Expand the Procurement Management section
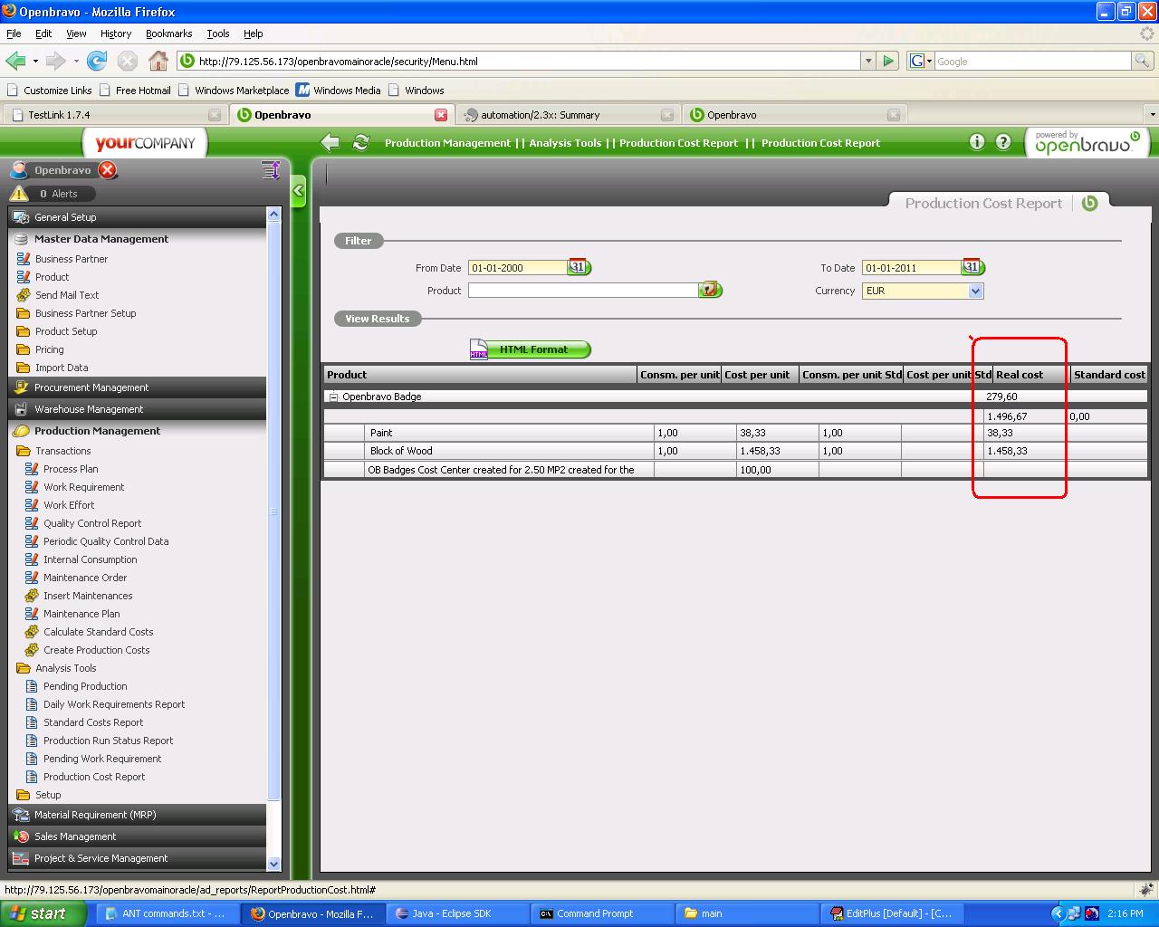This screenshot has height=927, width=1159. [x=91, y=387]
